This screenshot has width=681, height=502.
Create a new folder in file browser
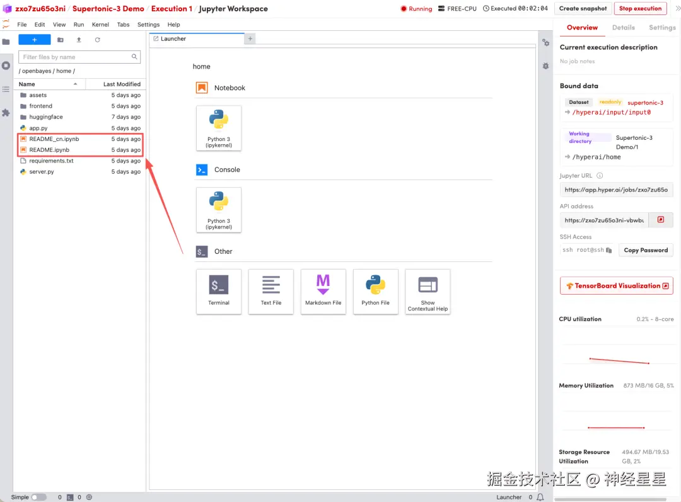pos(61,40)
